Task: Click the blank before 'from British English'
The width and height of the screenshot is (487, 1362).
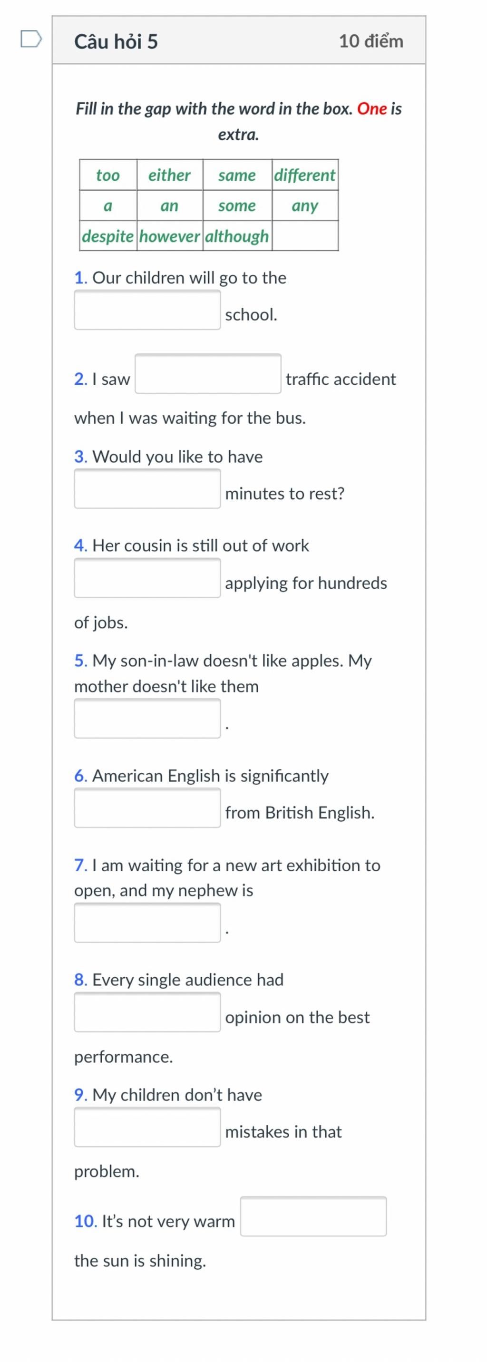Action: click(147, 808)
